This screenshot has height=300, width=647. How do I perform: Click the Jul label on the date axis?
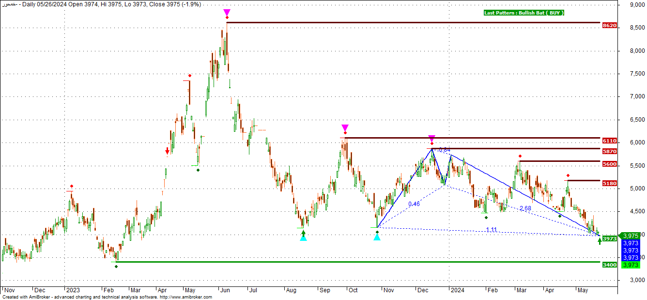click(253, 290)
